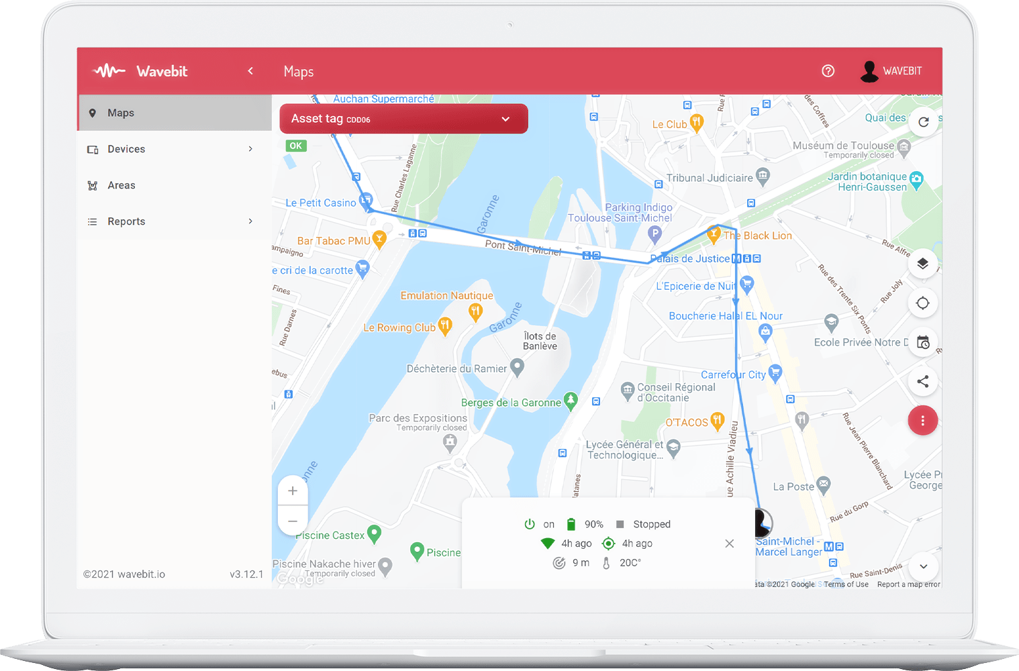Click the O'TACOS restaurant pin

(x=718, y=421)
